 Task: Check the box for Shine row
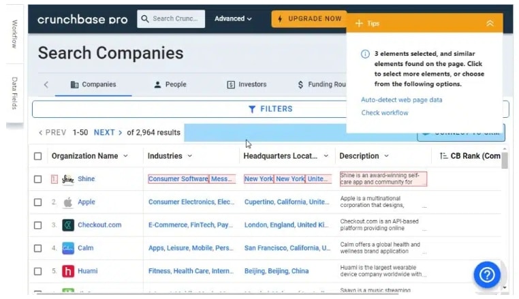[37, 179]
